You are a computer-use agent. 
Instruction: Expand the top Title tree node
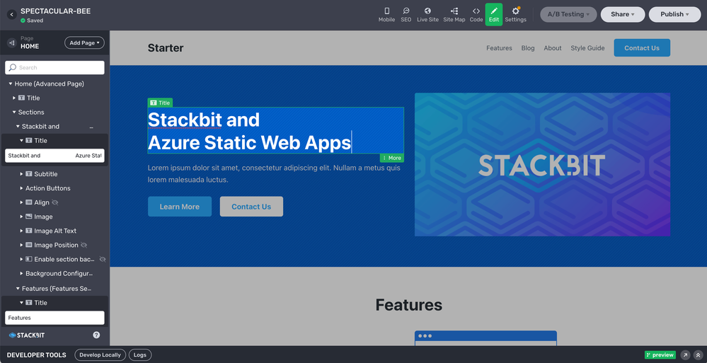click(x=14, y=98)
